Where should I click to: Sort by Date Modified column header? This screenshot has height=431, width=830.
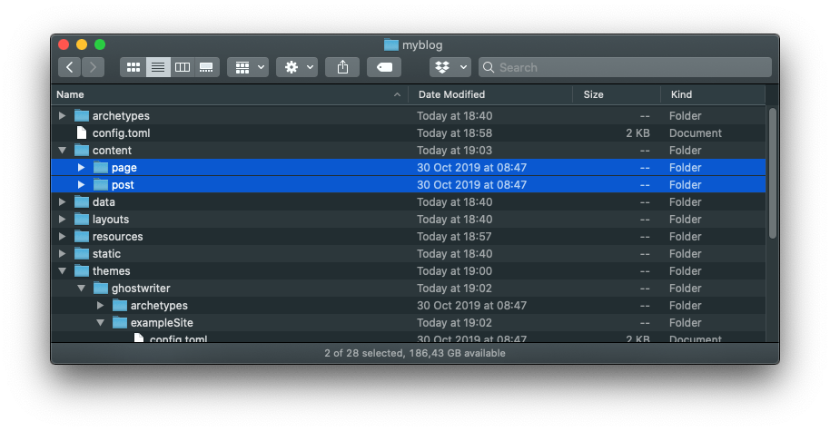490,94
